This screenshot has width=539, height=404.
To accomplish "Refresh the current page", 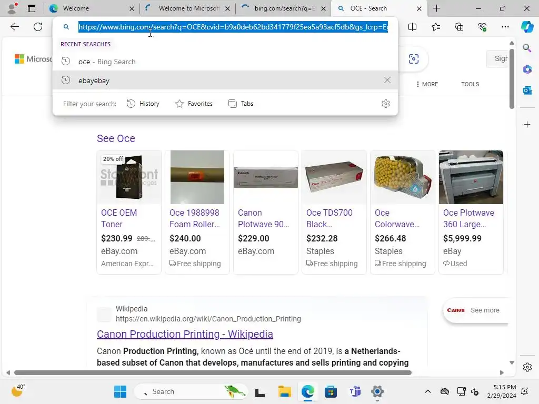I will pyautogui.click(x=38, y=27).
